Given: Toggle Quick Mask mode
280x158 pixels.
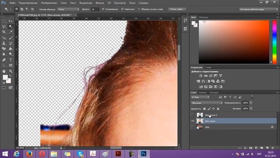Looking at the screenshot, I should [4, 88].
